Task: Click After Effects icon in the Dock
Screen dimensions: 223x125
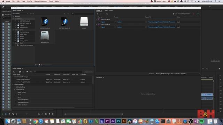Action: pyautogui.click(x=113, y=121)
